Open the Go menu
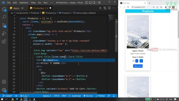 coord(39,3)
